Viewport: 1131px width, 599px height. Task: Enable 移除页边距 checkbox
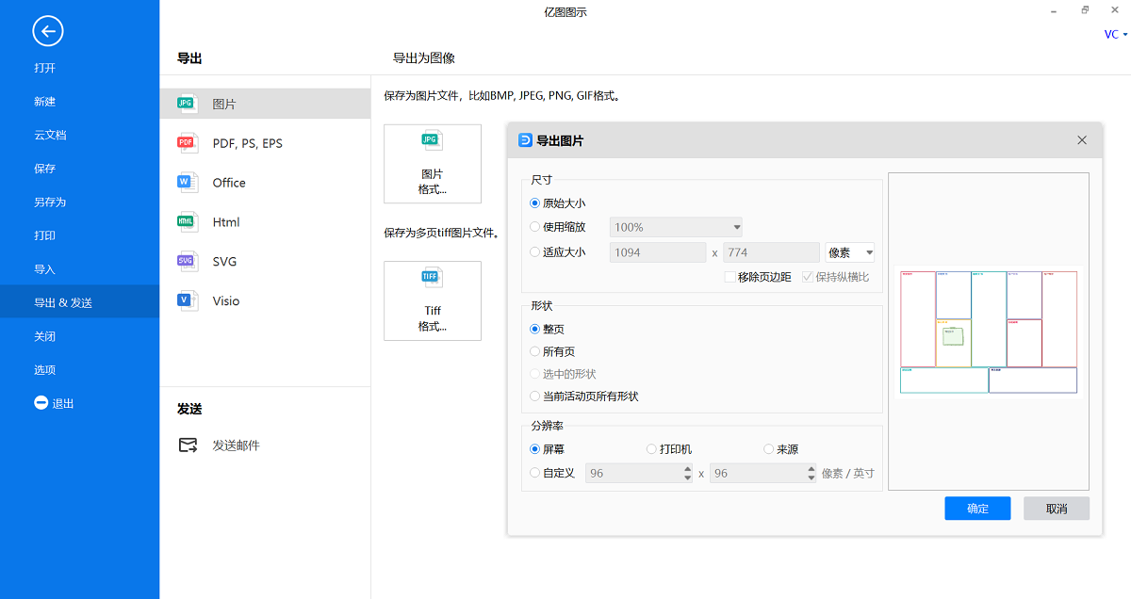(729, 277)
